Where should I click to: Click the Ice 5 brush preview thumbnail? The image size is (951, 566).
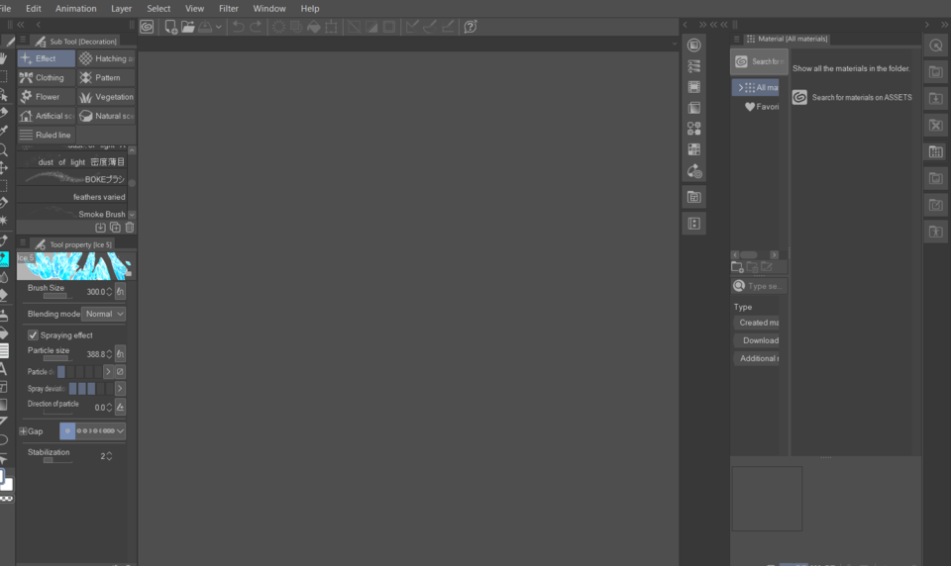point(74,266)
